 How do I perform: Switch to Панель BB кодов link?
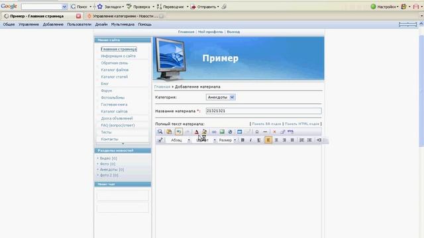click(x=266, y=124)
